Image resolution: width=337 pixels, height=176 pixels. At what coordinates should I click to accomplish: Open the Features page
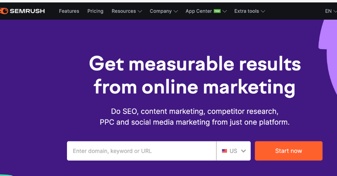[69, 11]
